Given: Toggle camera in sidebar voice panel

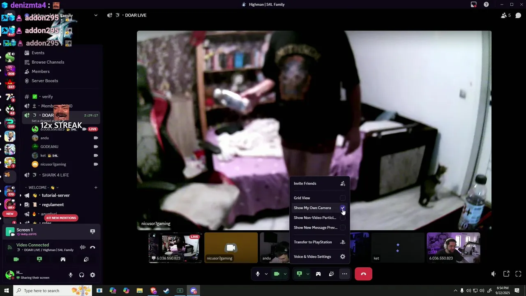Looking at the screenshot, I should pyautogui.click(x=16, y=259).
